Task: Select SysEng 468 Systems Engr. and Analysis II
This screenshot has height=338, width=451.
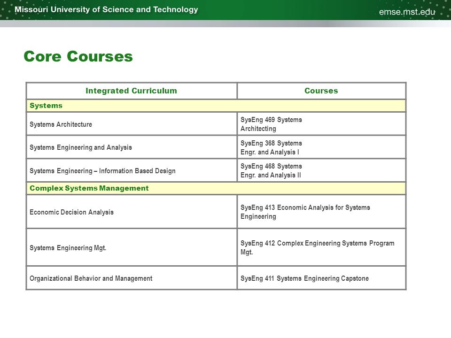Action: point(321,170)
